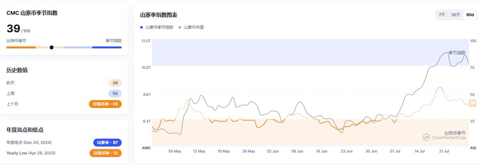Image resolution: width=482 pixels, height=165 pixels.
Task: Select the 90d range tab
Action: (x=470, y=15)
